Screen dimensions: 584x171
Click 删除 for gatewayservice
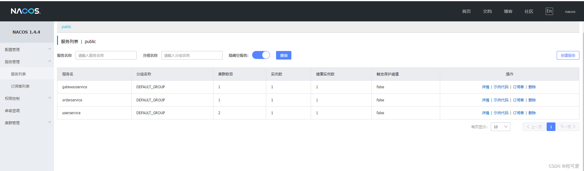coord(532,87)
